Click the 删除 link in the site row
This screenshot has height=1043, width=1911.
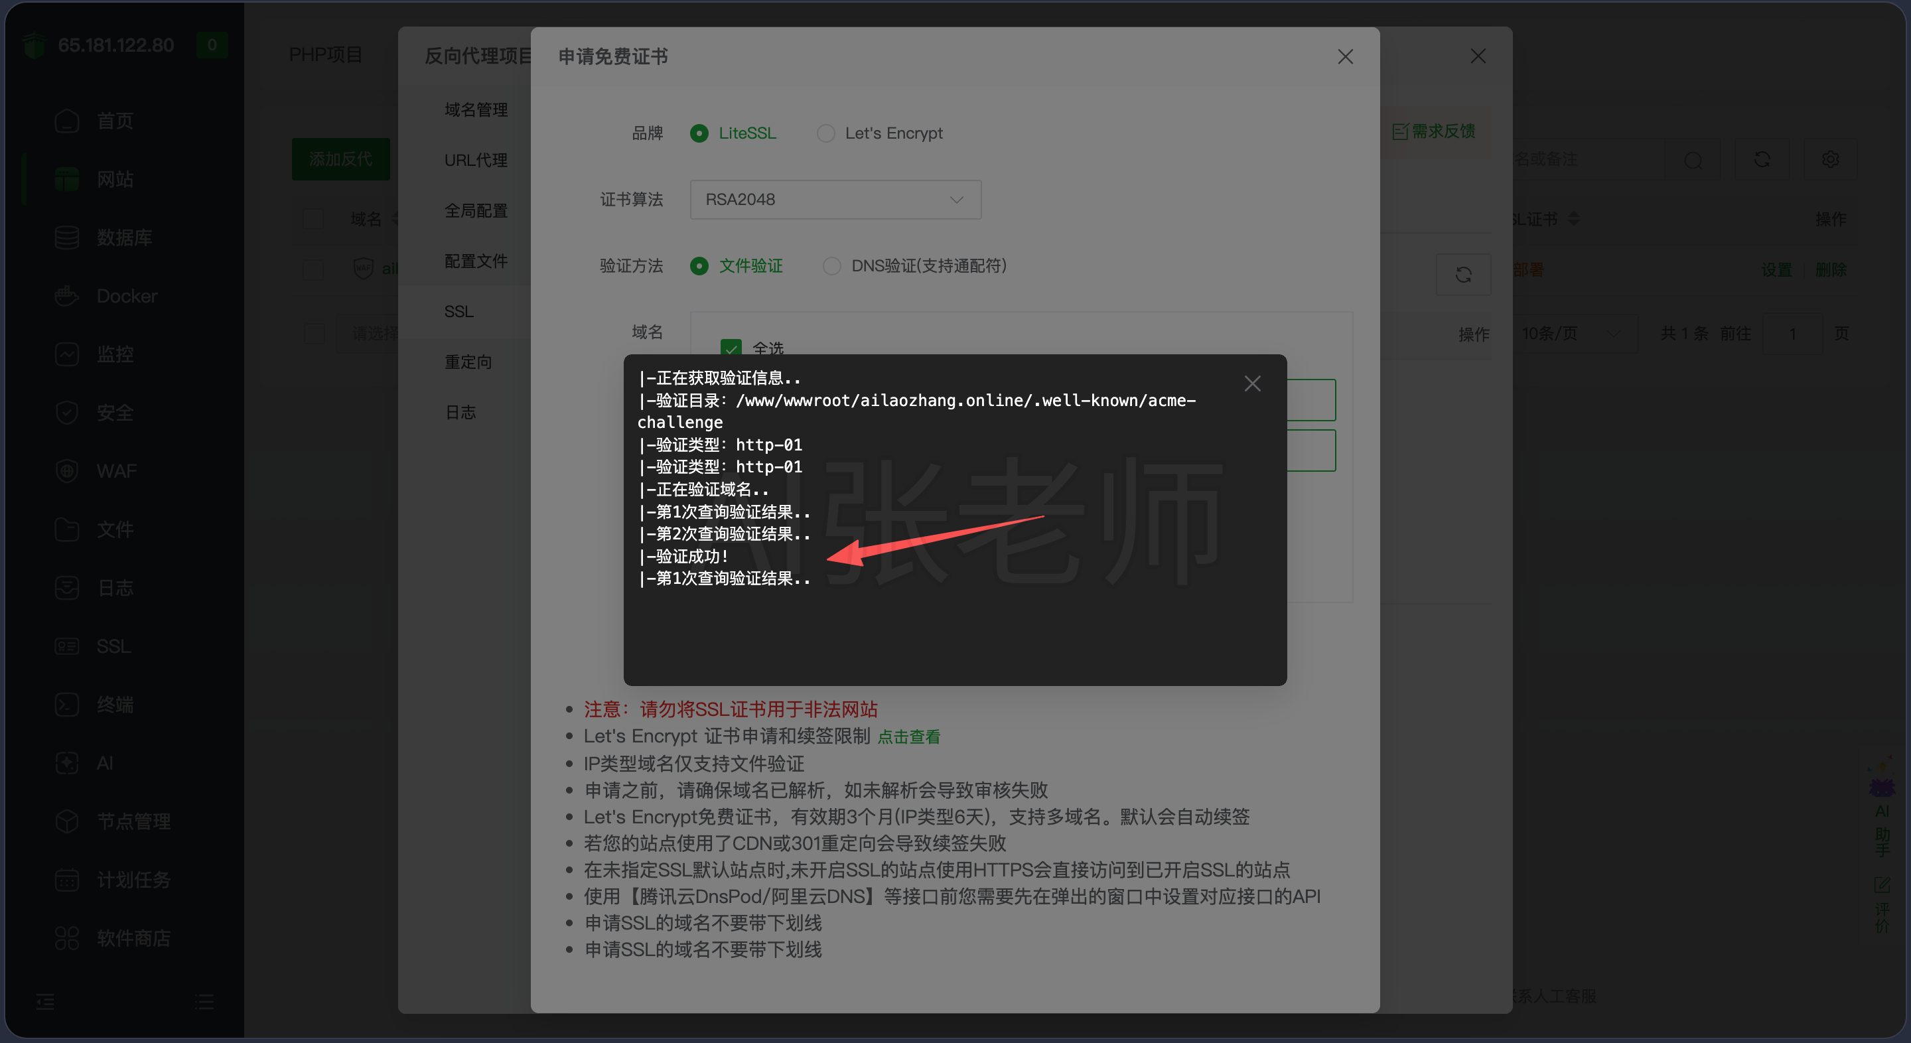click(x=1831, y=269)
